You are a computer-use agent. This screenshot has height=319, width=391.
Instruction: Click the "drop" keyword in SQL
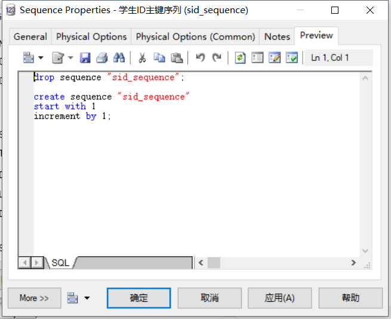(x=44, y=78)
